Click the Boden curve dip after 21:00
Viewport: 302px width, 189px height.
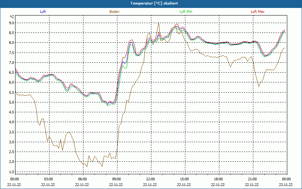pos(259,87)
